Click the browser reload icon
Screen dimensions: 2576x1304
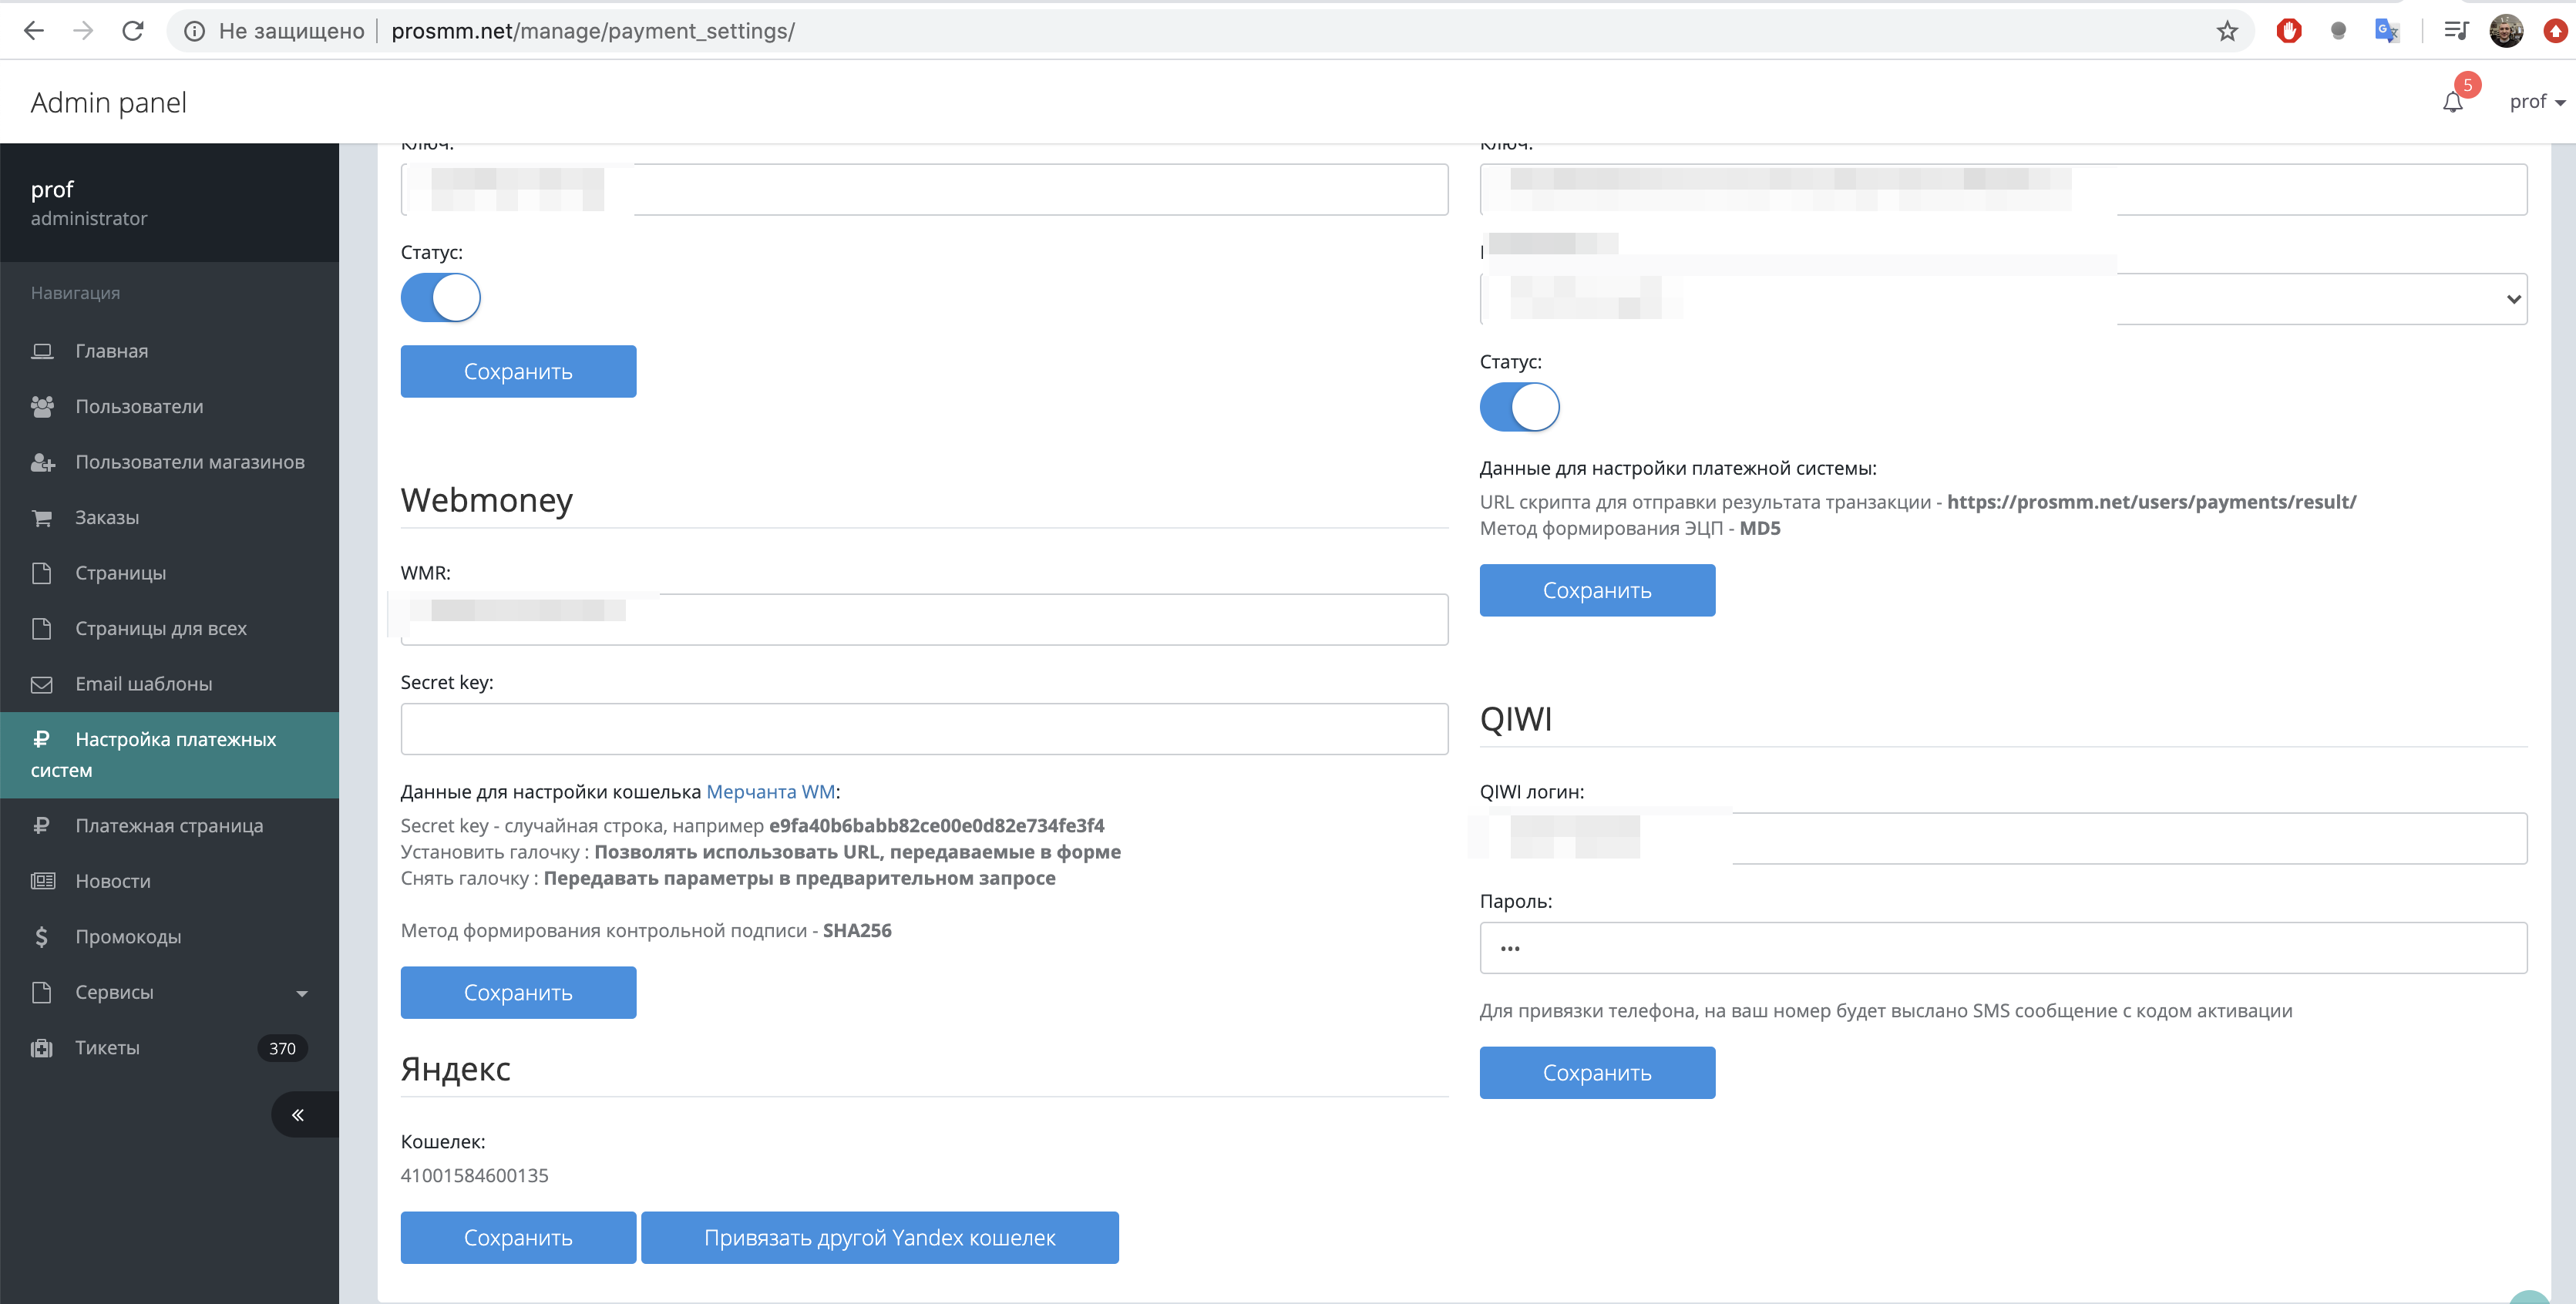pyautogui.click(x=133, y=31)
